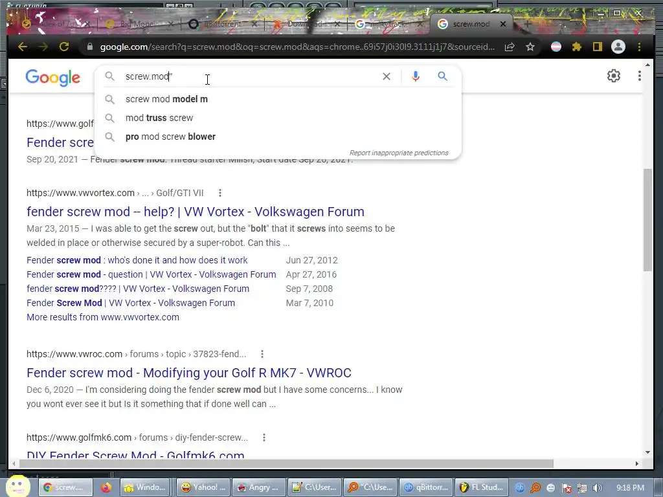663x497 pixels.
Task: Bookmark this page with the star icon
Action: click(530, 47)
